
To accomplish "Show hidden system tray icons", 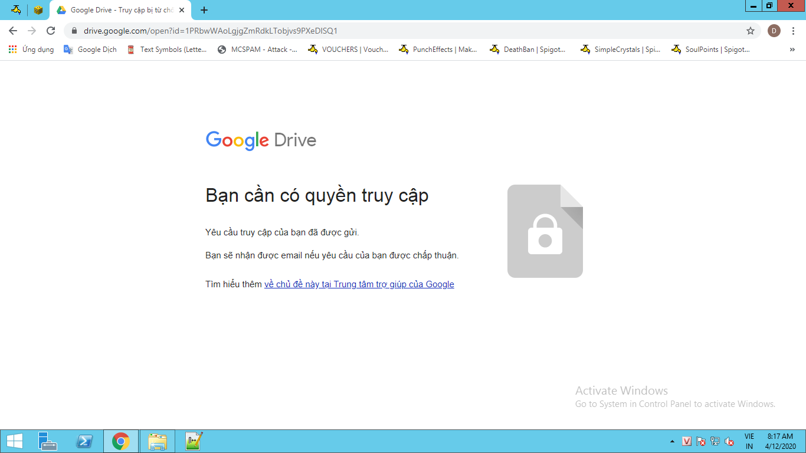I will (x=672, y=441).
